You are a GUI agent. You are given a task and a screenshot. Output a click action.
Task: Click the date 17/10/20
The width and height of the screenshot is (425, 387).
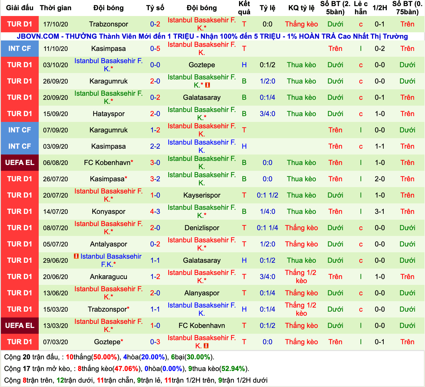[56, 24]
